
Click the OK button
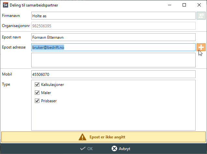[87, 148]
